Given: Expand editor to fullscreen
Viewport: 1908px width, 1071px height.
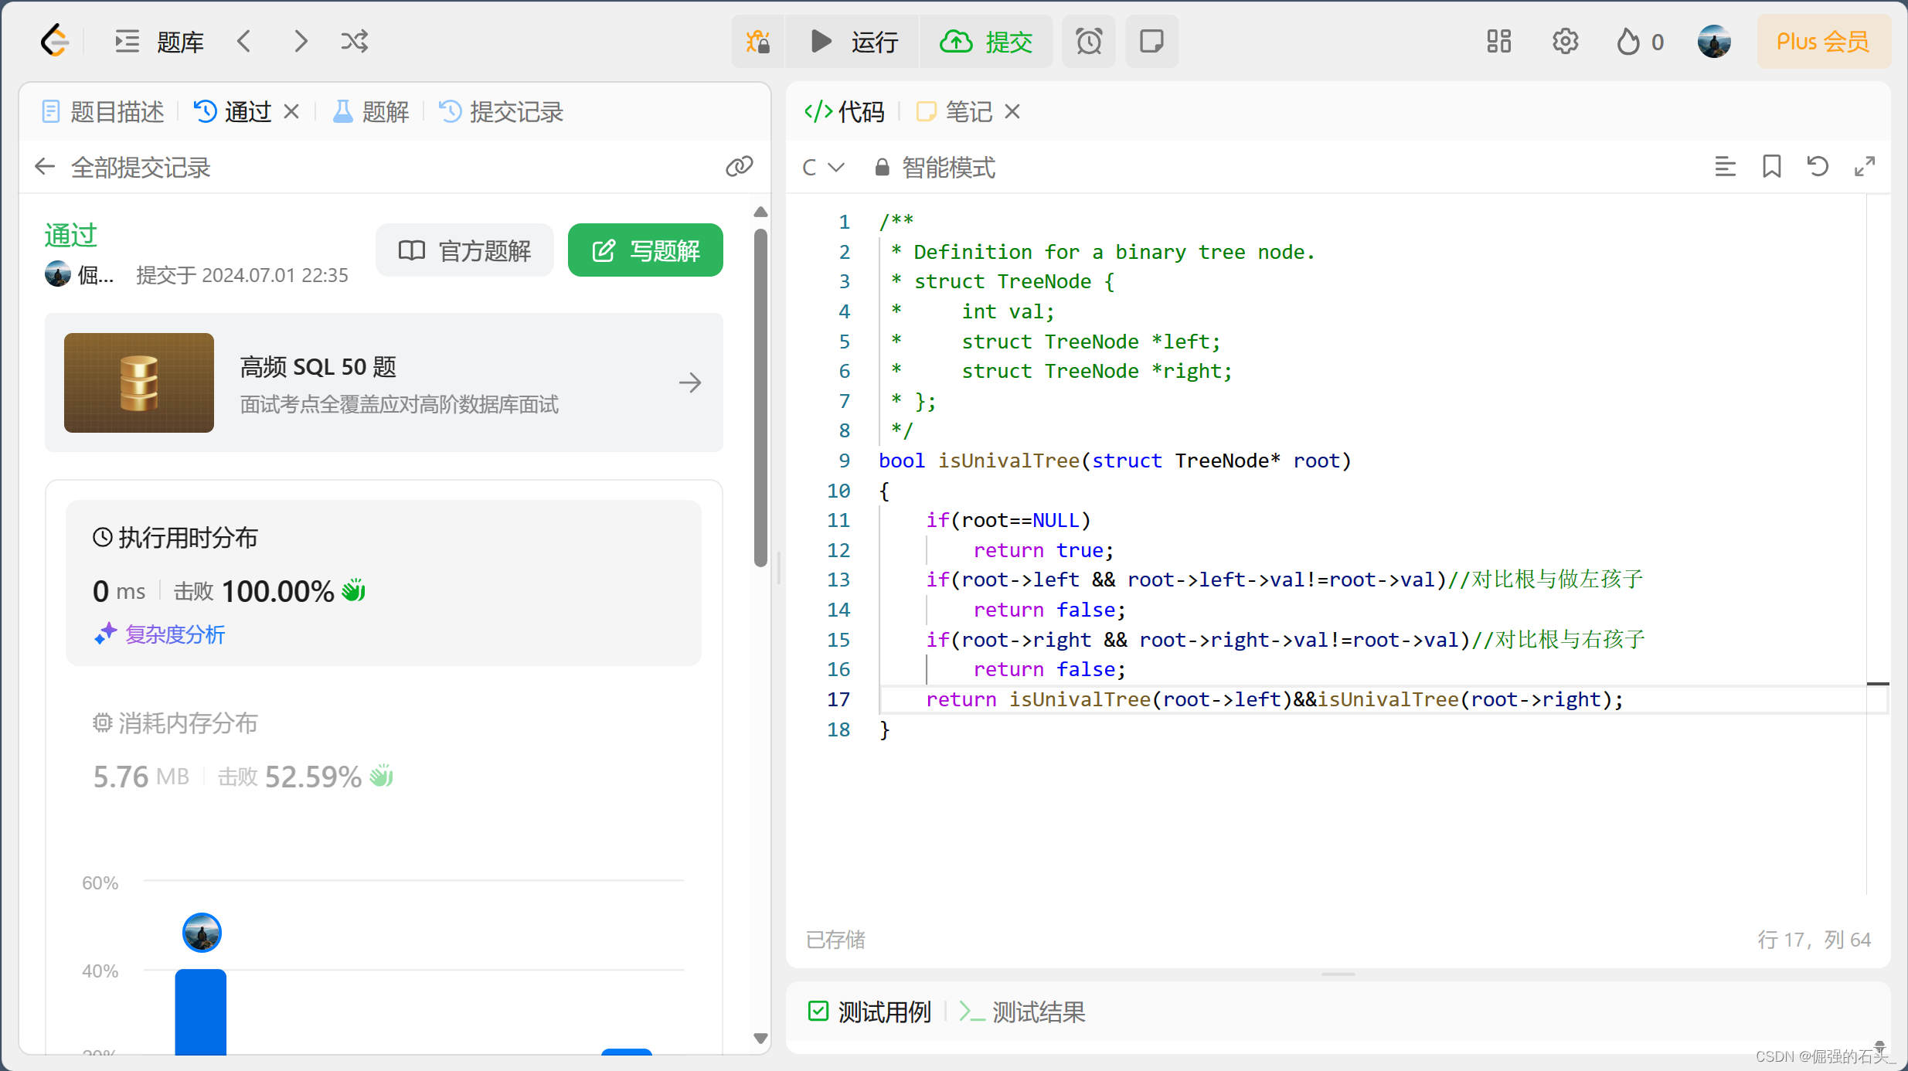Looking at the screenshot, I should [x=1865, y=167].
